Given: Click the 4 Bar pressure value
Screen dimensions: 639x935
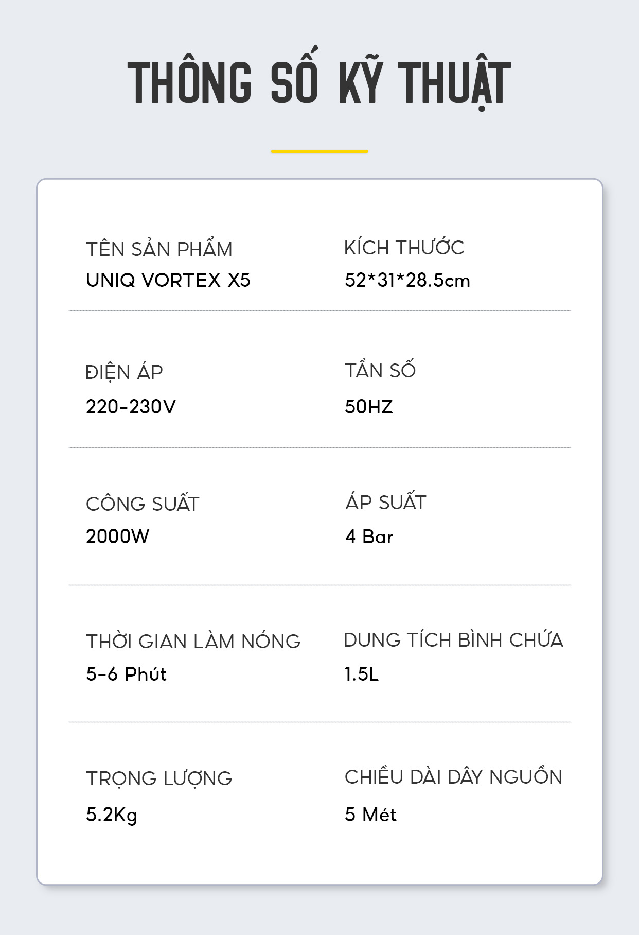Looking at the screenshot, I should tap(369, 537).
